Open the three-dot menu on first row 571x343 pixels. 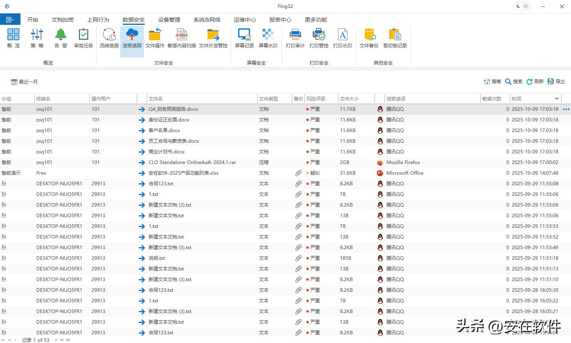[x=566, y=109]
